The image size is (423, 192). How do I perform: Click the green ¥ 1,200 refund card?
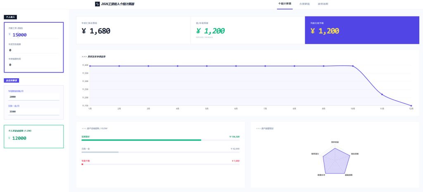coord(247,30)
